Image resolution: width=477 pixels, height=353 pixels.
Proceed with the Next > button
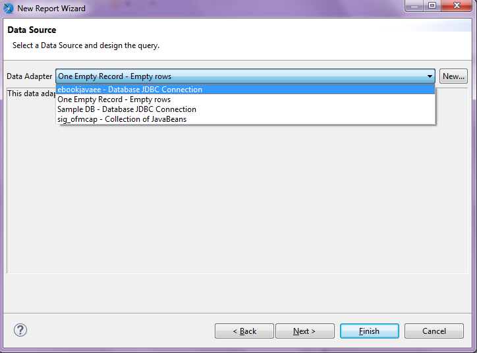tap(305, 331)
